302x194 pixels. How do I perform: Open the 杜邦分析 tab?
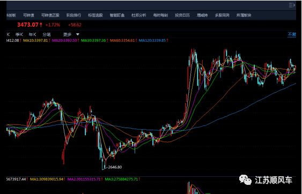pos(139,15)
